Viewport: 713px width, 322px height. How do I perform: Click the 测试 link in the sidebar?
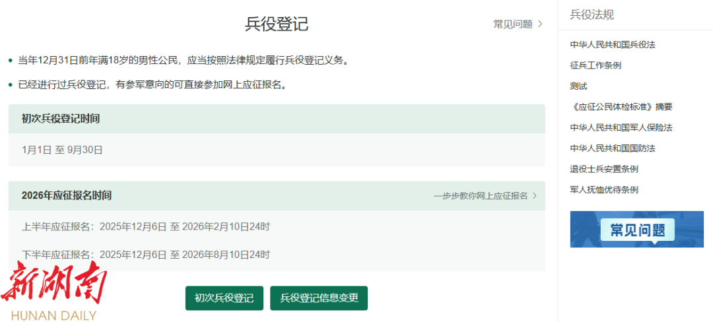tap(578, 86)
